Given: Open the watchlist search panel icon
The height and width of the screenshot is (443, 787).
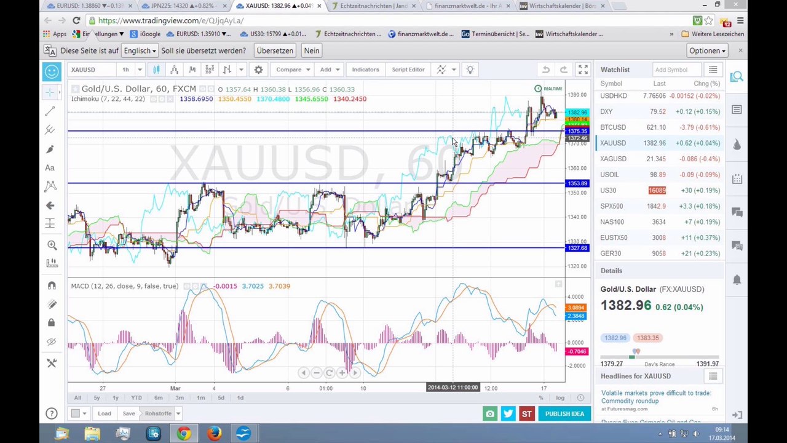Looking at the screenshot, I should [737, 76].
